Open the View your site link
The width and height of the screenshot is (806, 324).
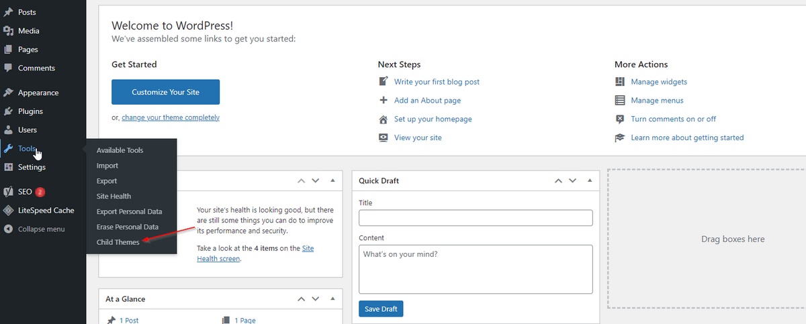pyautogui.click(x=418, y=138)
